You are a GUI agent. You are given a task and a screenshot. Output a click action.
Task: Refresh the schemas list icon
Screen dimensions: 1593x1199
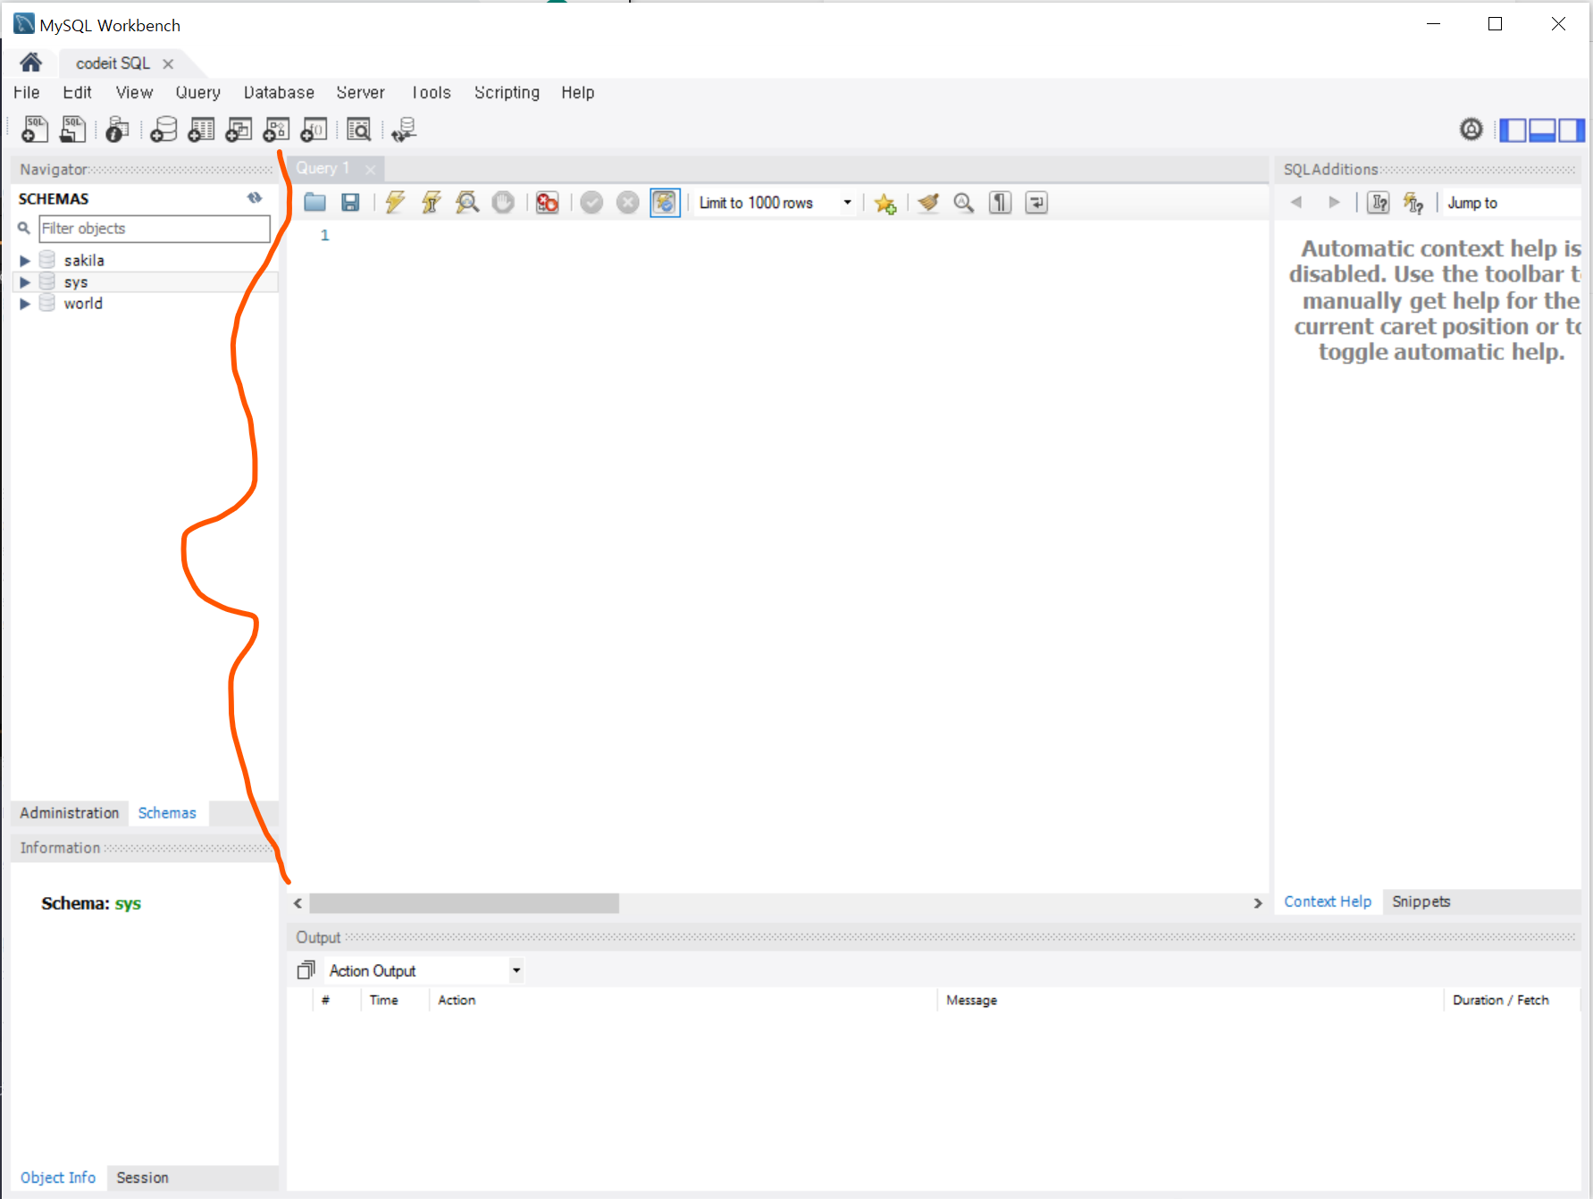[255, 198]
